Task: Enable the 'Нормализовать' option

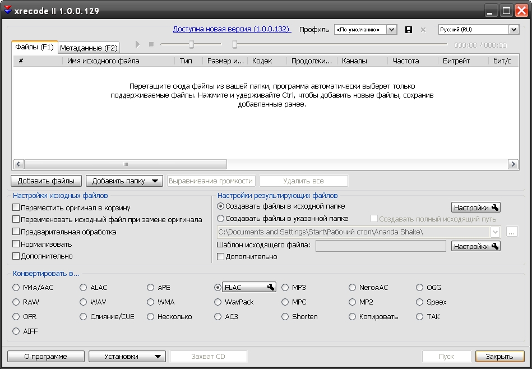Action: click(16, 244)
